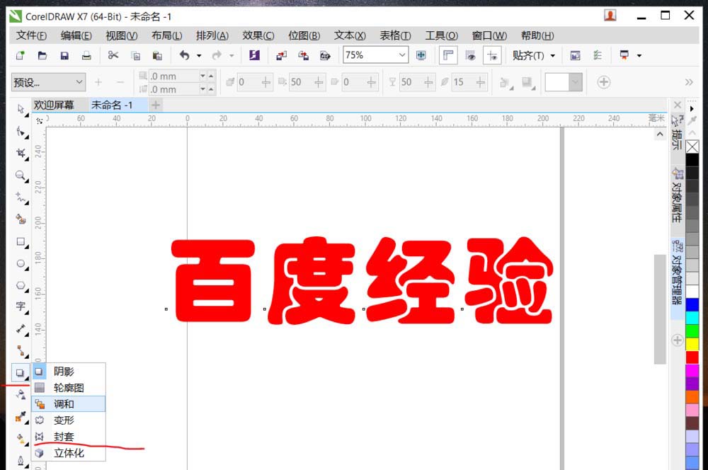Undo the last action with the arrow icon

184,55
